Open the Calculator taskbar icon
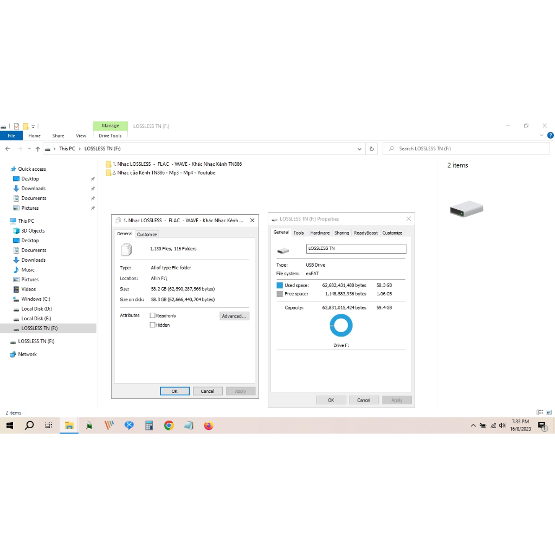Screen dimensions: 555x555 point(149,426)
